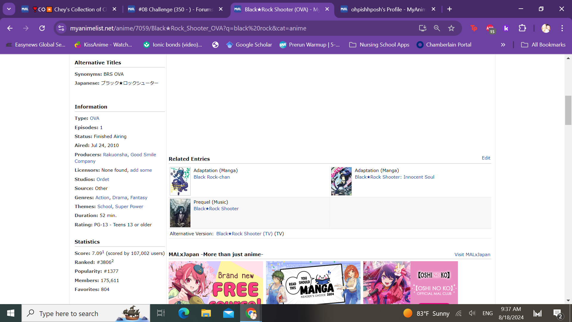Open the tab search dropdown arrow
This screenshot has width=572, height=322.
pyautogui.click(x=9, y=9)
